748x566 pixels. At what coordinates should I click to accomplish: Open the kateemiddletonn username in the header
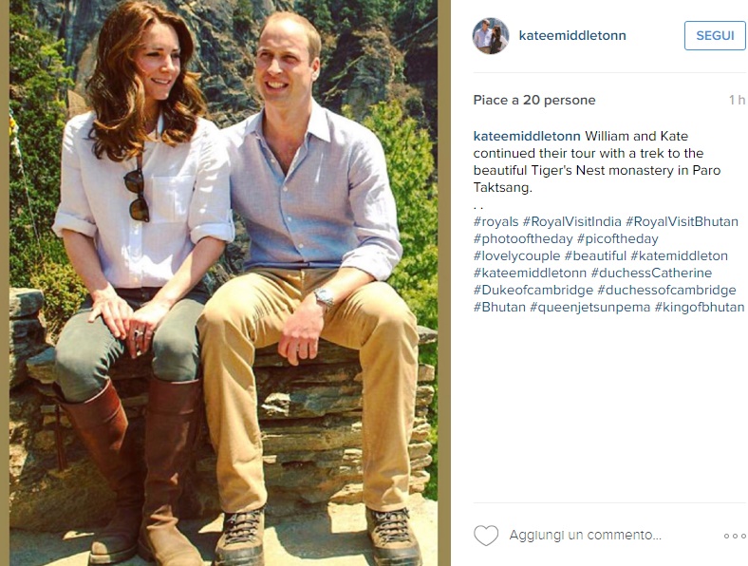572,36
